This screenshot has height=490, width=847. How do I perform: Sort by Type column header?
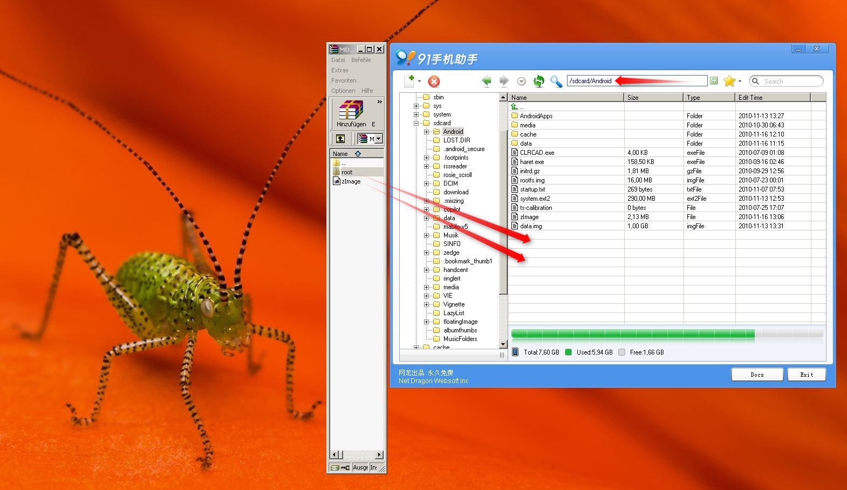[709, 98]
